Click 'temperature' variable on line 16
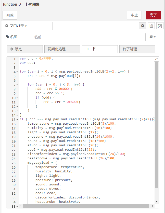Screen dimensions: 165x213 tap(38, 124)
